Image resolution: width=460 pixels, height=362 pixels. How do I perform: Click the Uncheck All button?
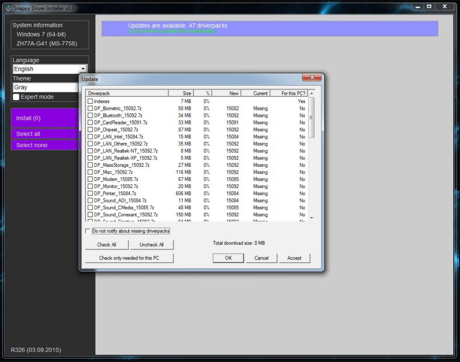coord(152,245)
